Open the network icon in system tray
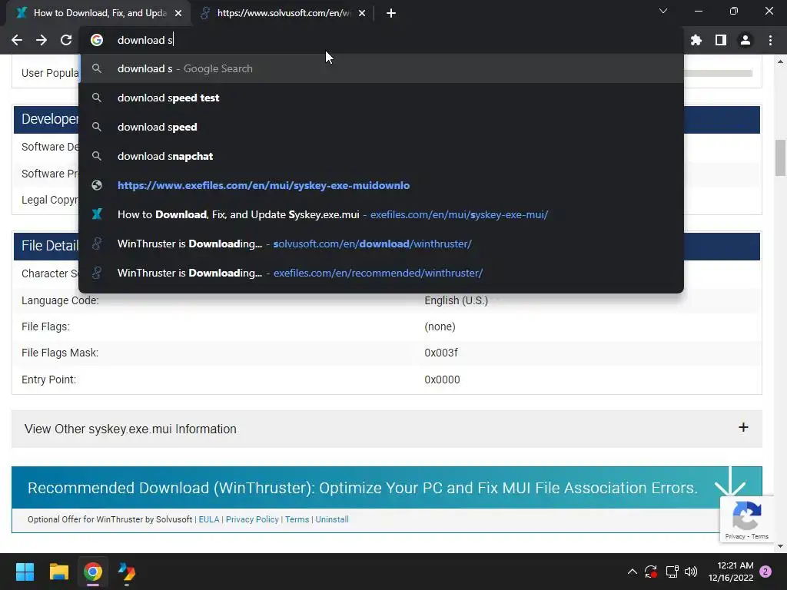Screen dimensions: 787x590 [672, 572]
